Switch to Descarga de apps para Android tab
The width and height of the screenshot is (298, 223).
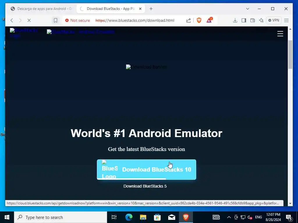42,9
